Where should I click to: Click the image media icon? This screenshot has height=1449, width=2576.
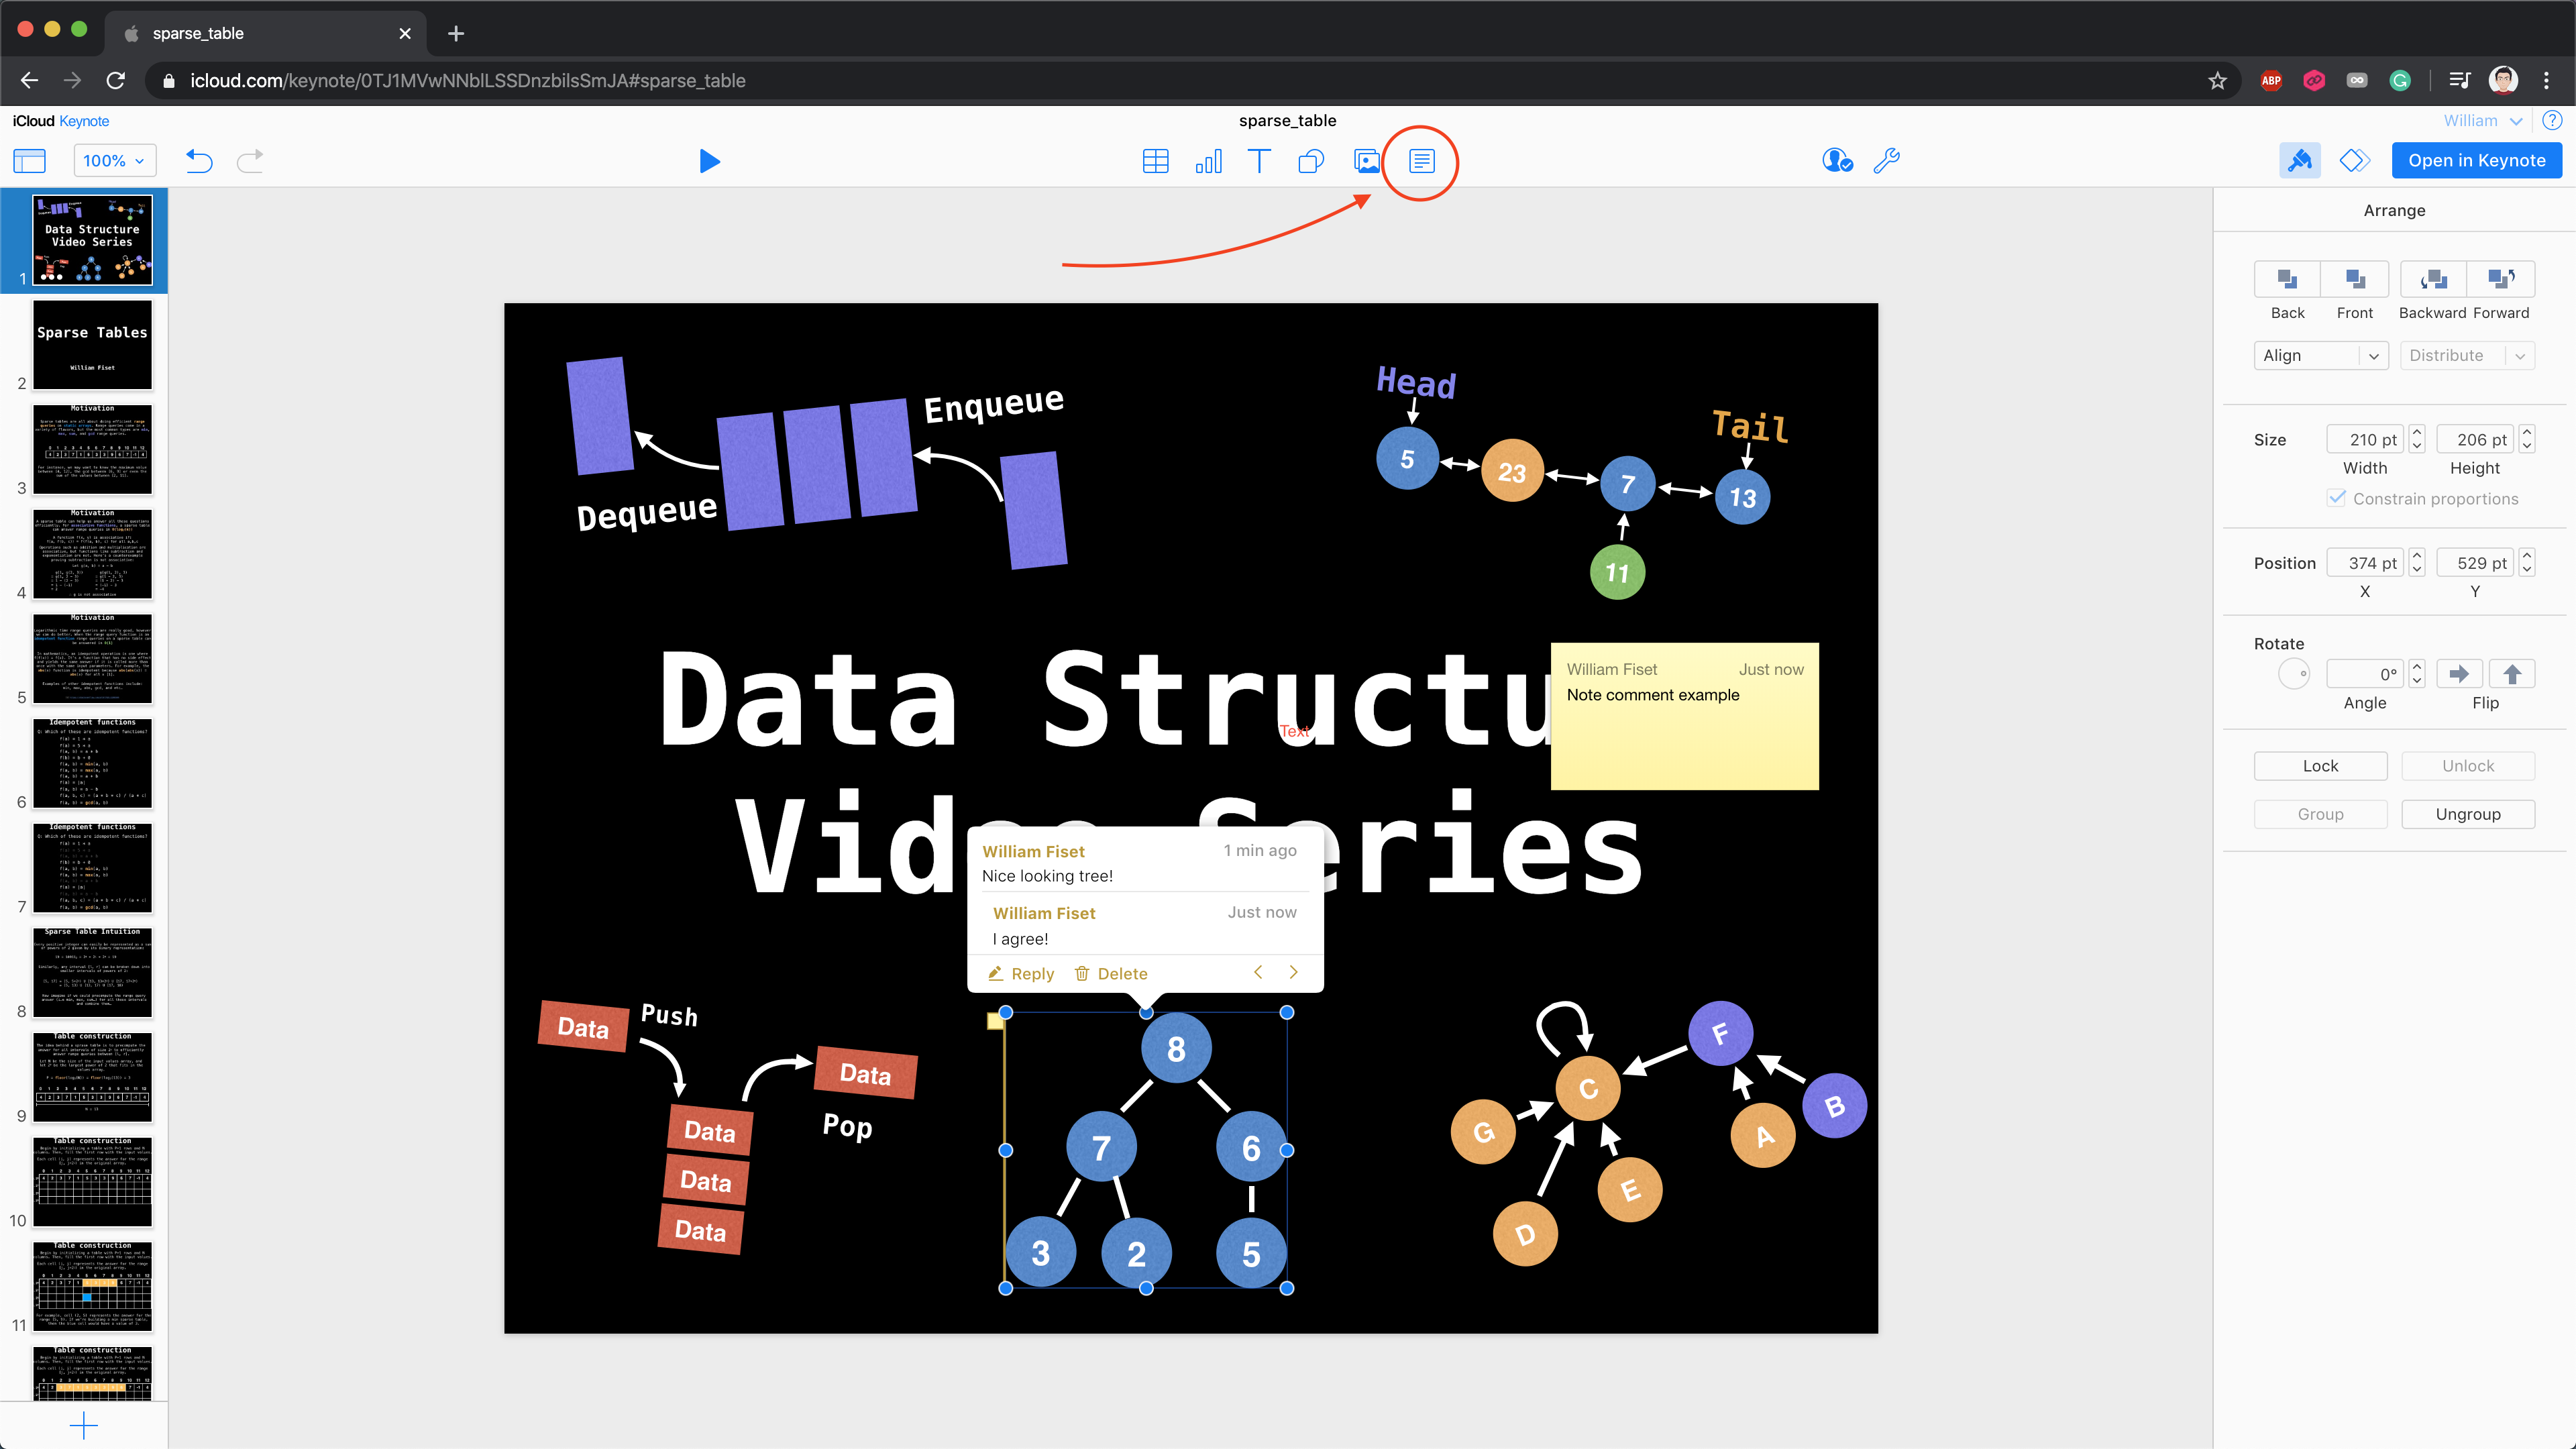[x=1366, y=161]
